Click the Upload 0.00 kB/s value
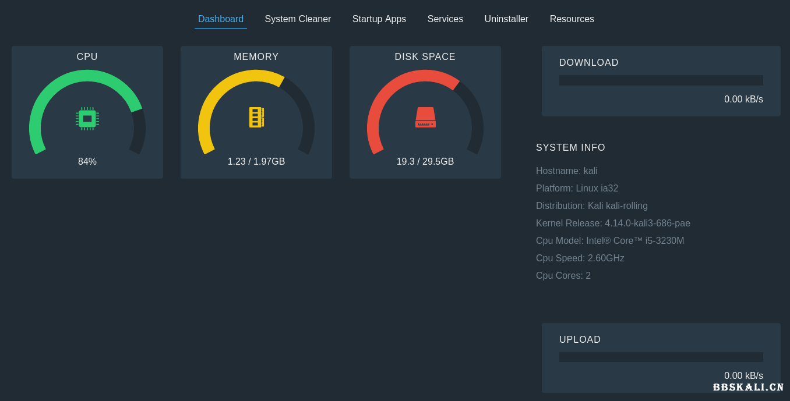Viewport: 790px width, 401px height. tap(743, 376)
